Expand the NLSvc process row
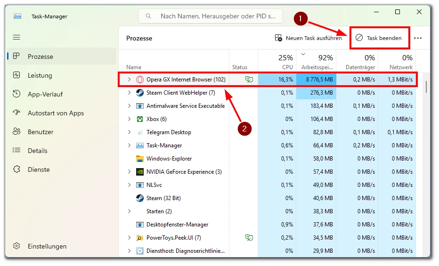 (x=129, y=185)
